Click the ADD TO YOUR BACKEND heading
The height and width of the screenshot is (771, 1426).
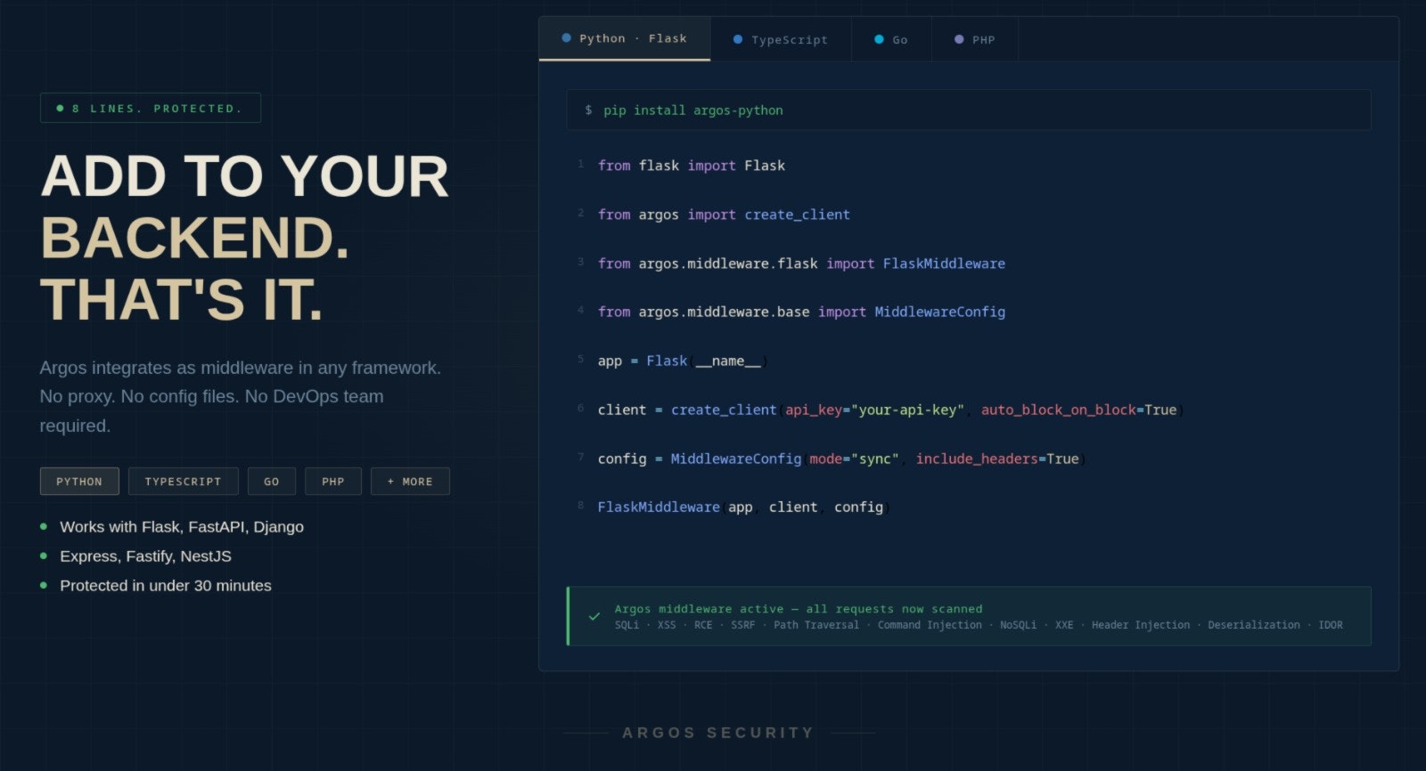tap(245, 238)
